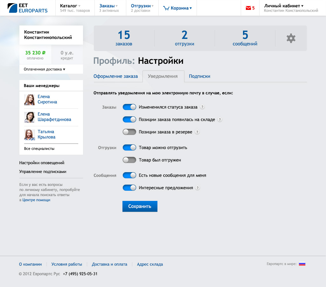Click the shopping cart icon
326x287 pixels.
166,8
